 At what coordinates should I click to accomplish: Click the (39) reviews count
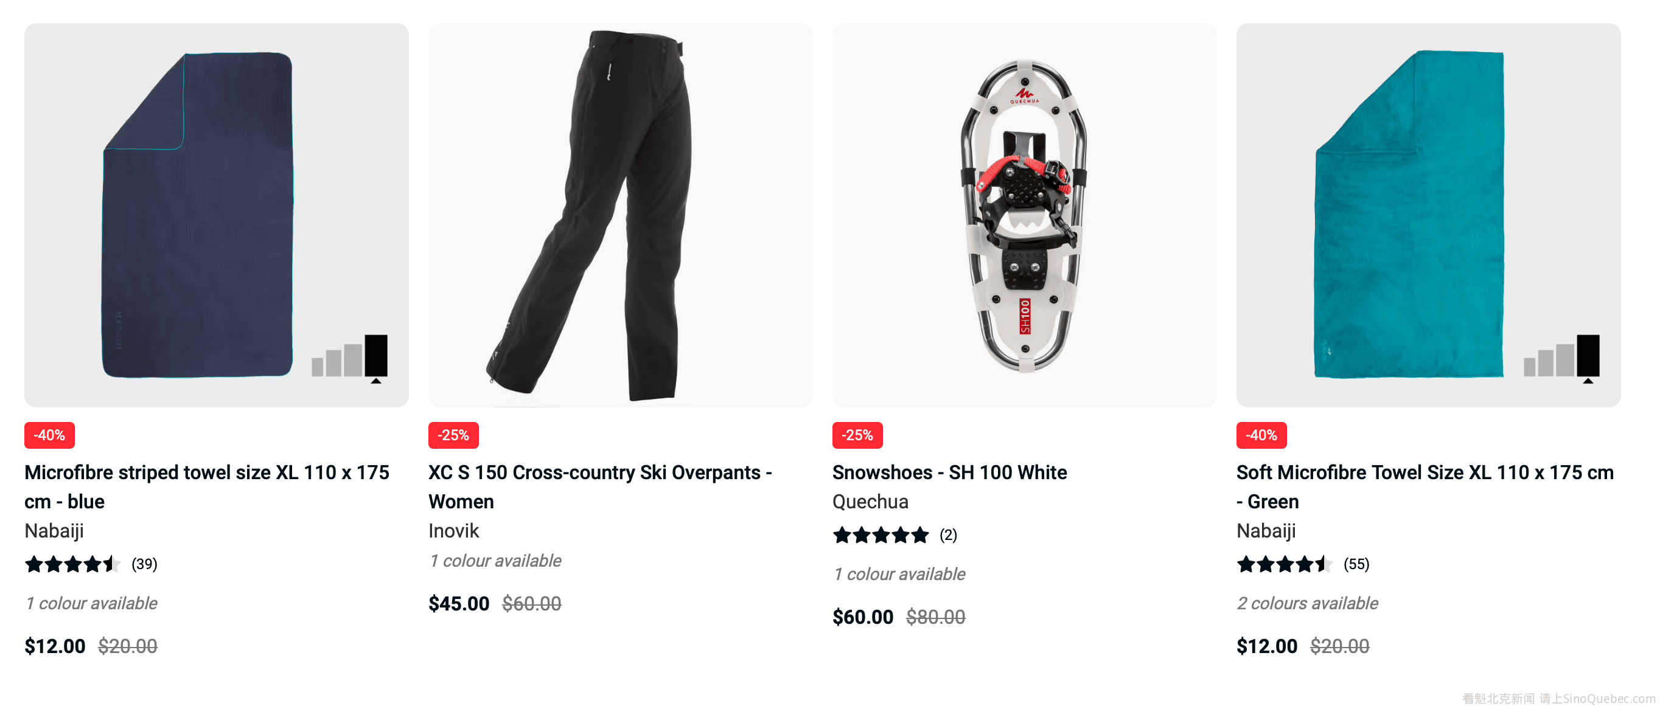[144, 564]
